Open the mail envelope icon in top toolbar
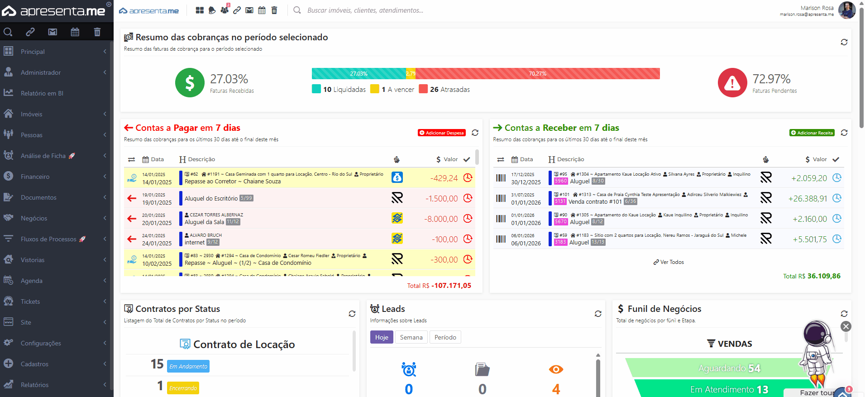 249,10
